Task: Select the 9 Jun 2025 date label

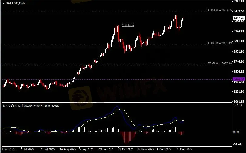Action: tap(8, 149)
